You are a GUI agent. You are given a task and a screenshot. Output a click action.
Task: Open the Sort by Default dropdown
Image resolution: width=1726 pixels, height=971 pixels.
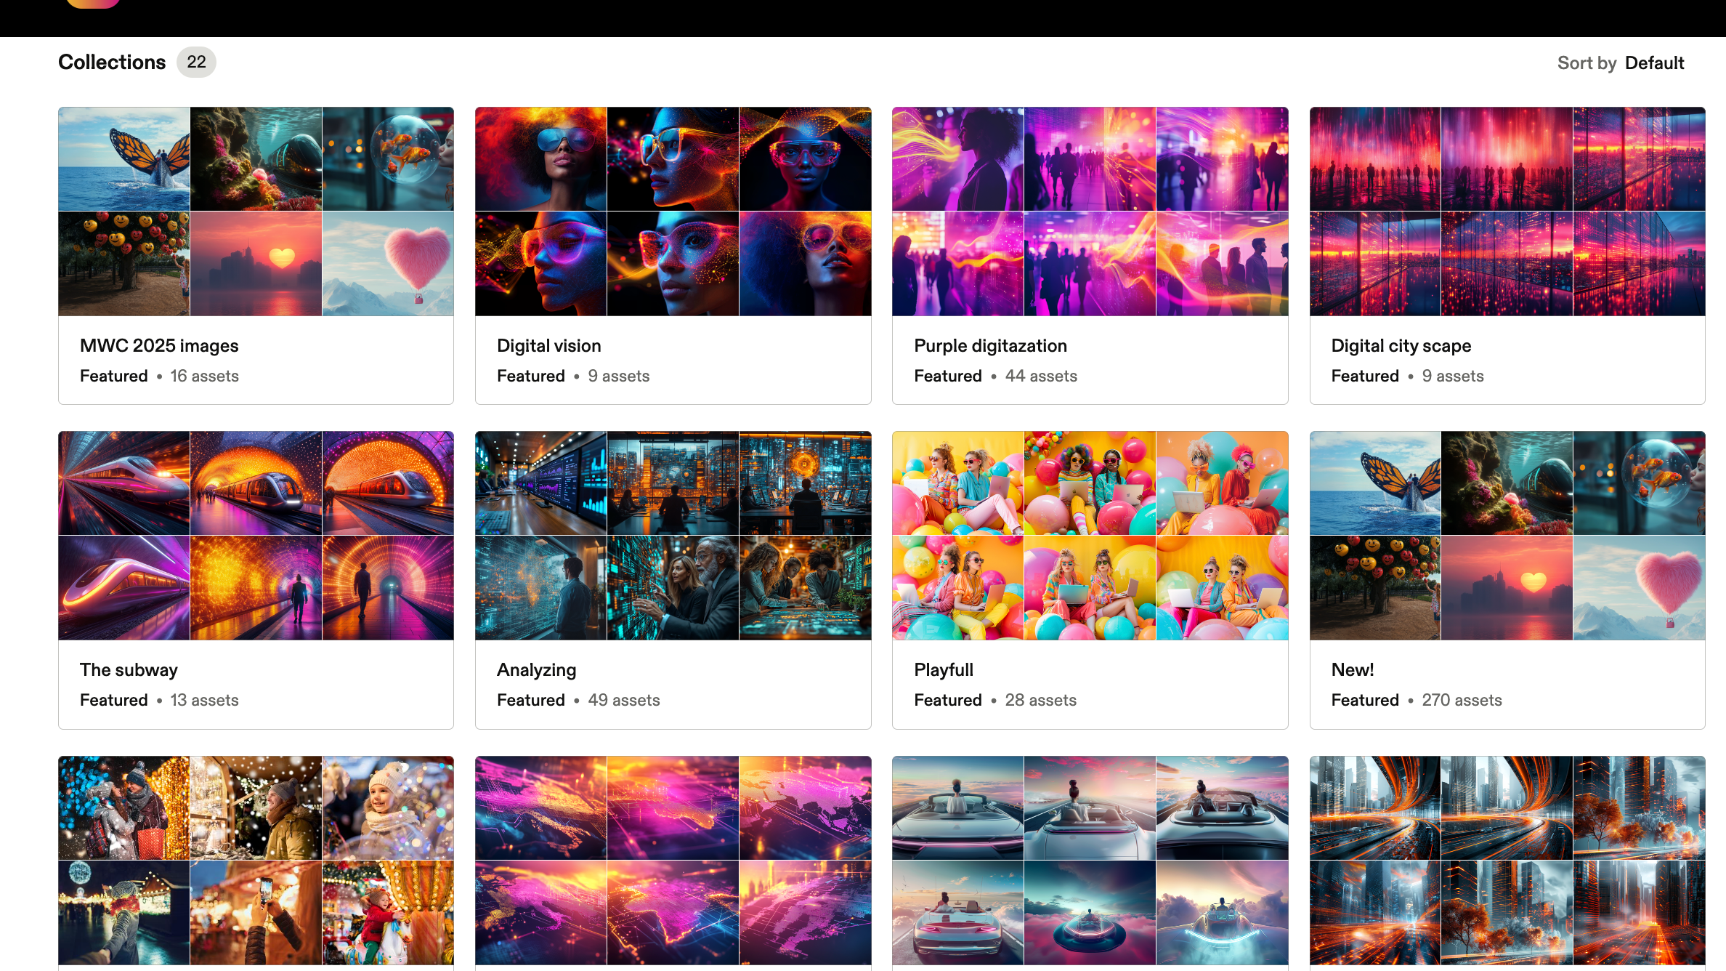(x=1653, y=63)
